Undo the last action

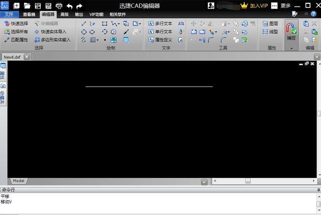click(69, 6)
